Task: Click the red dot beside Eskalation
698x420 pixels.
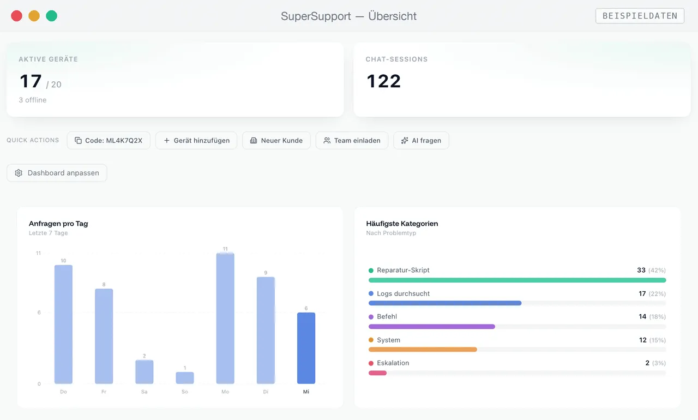Action: pyautogui.click(x=371, y=363)
